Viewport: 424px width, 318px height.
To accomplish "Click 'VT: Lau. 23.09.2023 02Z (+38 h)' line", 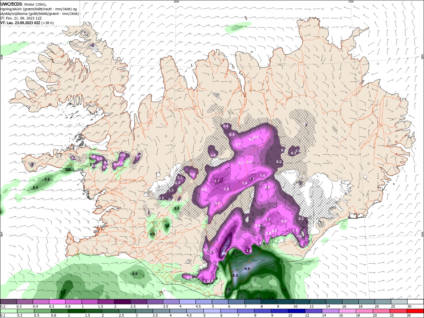I will point(27,23).
